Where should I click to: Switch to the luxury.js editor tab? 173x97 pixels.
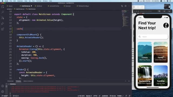click(67, 6)
